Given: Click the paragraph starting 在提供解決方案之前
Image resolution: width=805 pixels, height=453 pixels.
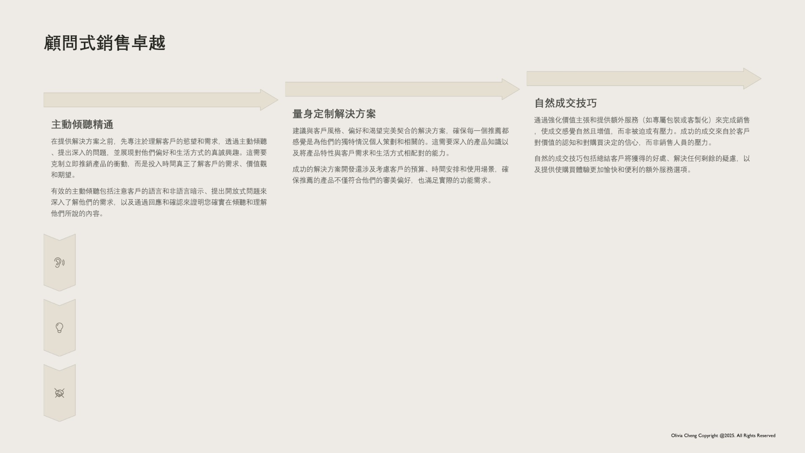Looking at the screenshot, I should [158, 158].
